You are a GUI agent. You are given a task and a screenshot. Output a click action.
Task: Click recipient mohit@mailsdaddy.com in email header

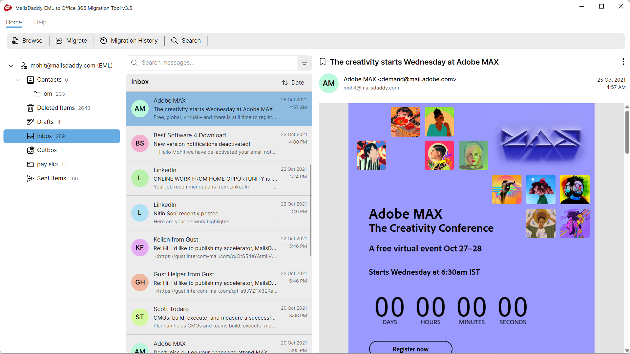coord(371,88)
